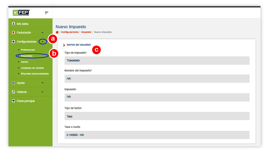Click the Facturación document icon
The width and height of the screenshot is (269, 151).
(13, 33)
